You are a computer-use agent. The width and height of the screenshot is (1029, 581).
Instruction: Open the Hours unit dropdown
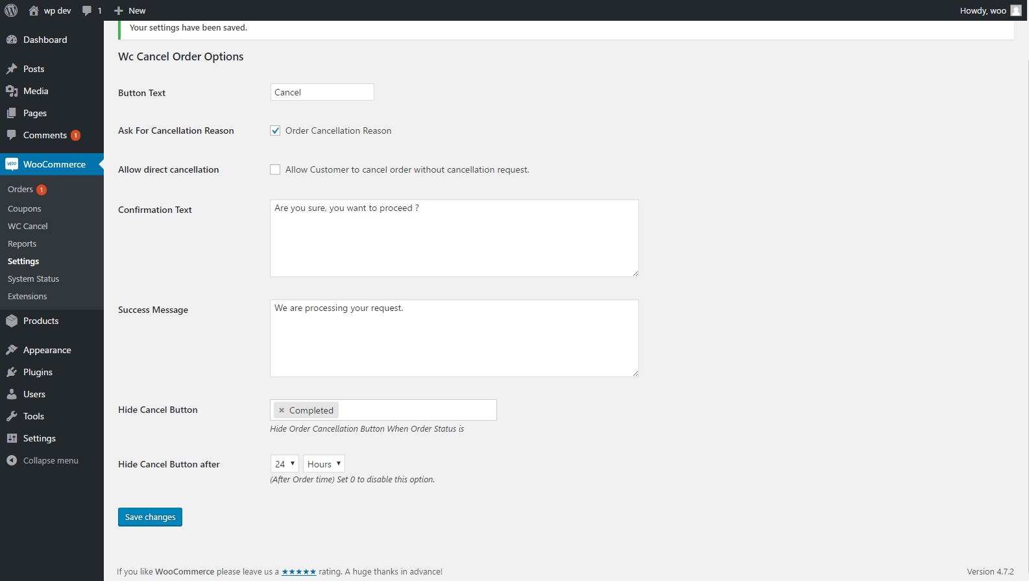click(324, 464)
